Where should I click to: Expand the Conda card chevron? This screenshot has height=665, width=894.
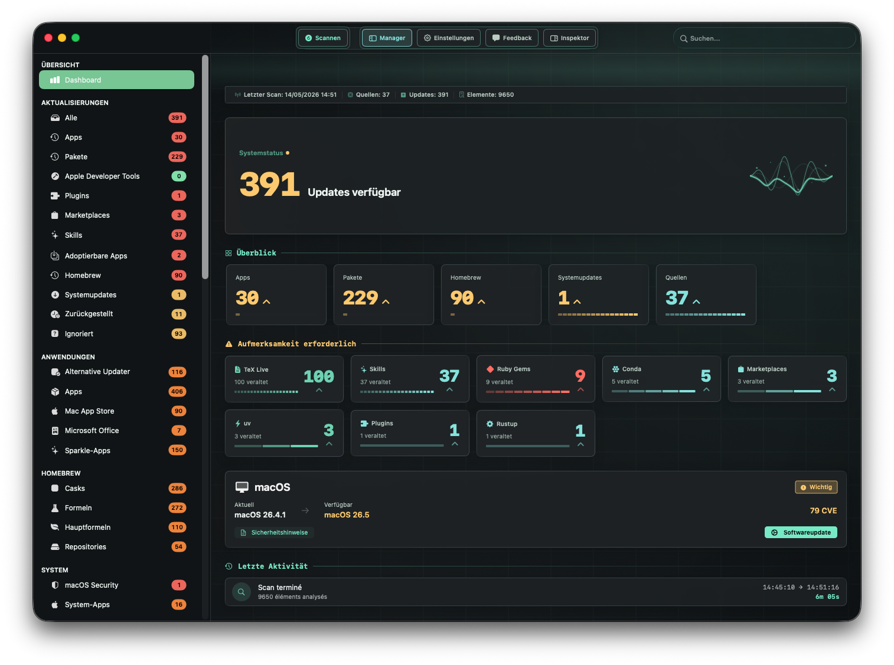coord(707,390)
